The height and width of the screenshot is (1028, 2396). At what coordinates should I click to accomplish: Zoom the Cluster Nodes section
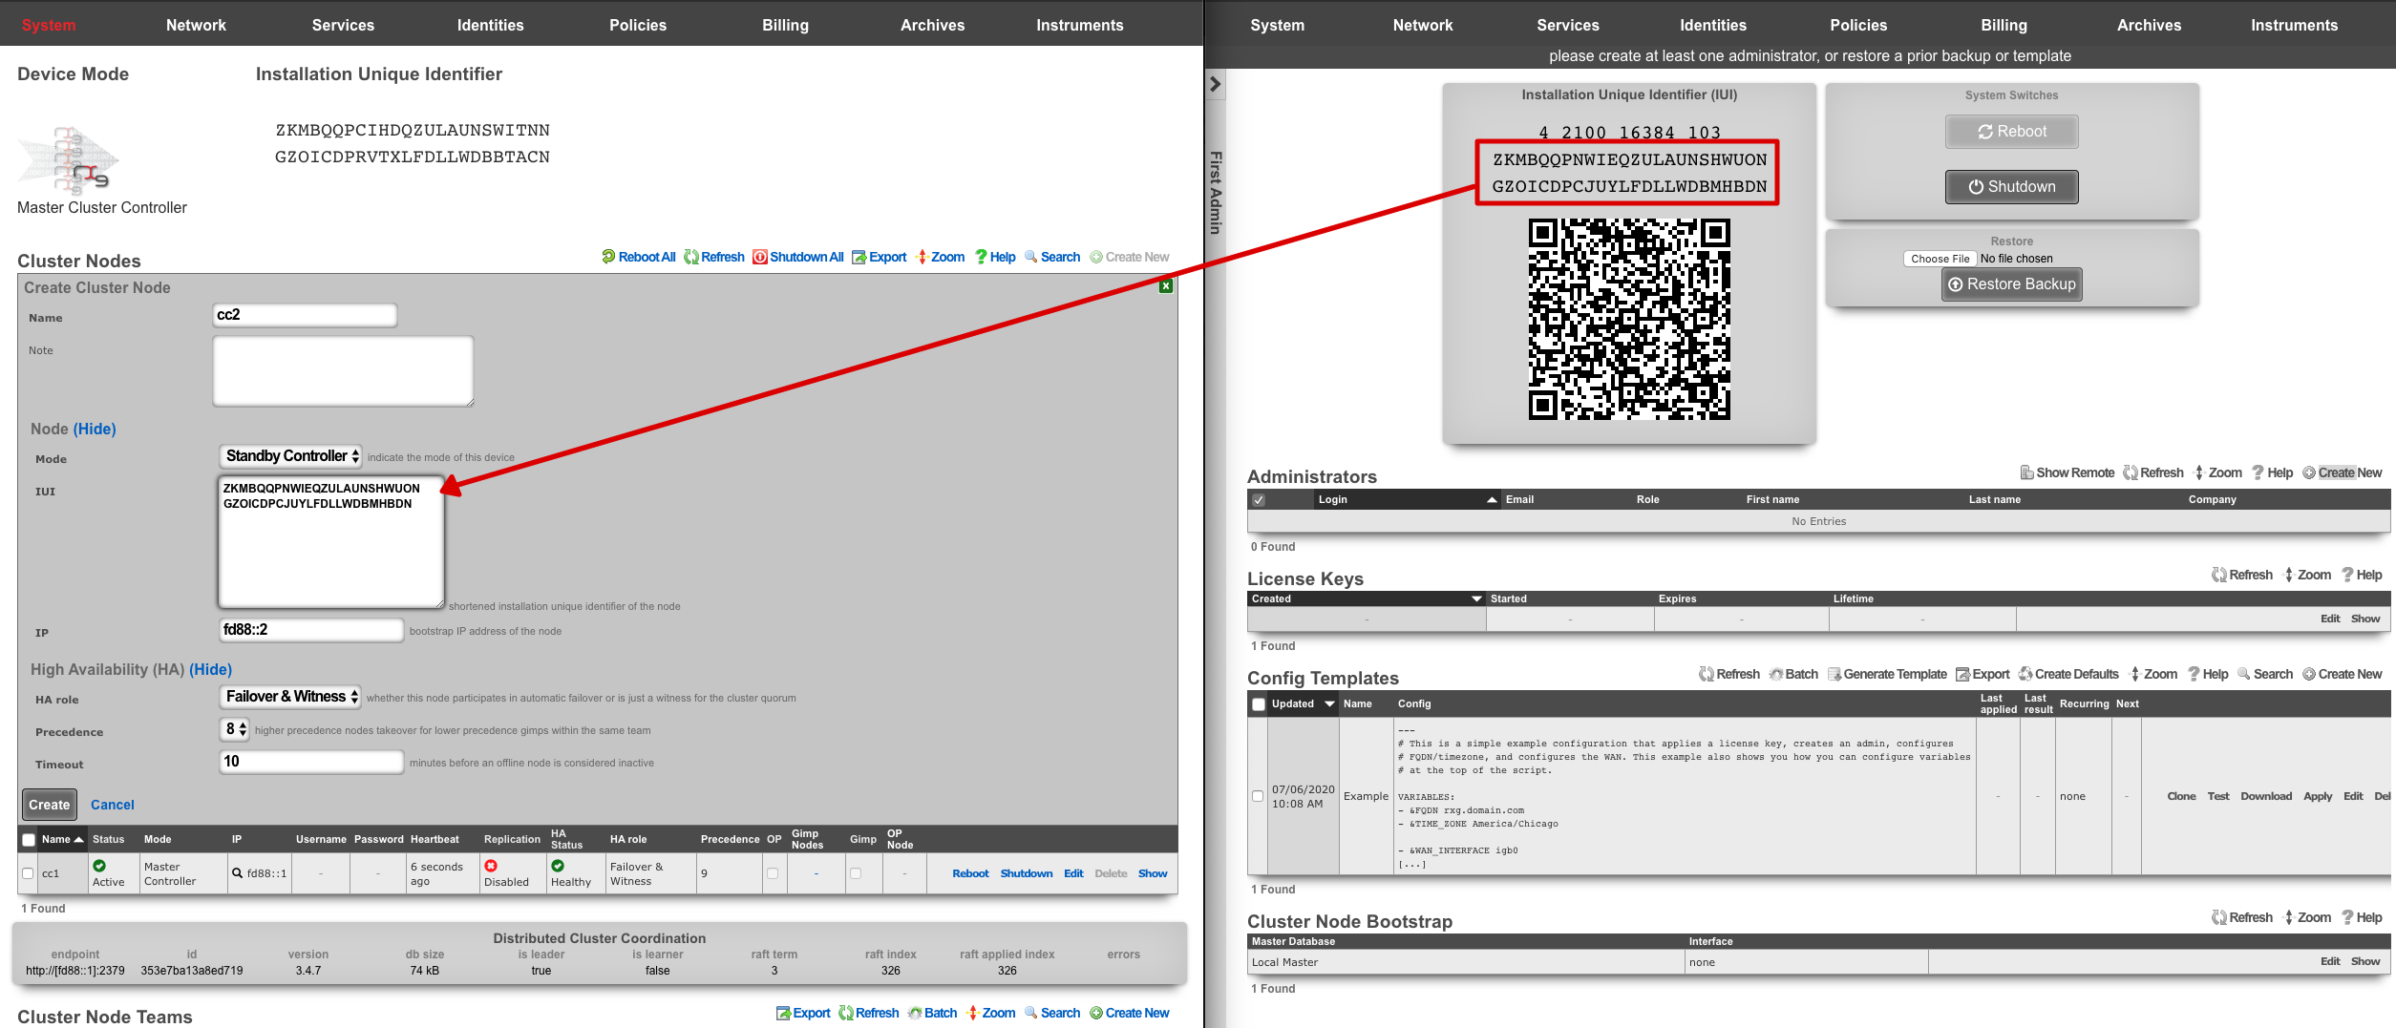[940, 257]
